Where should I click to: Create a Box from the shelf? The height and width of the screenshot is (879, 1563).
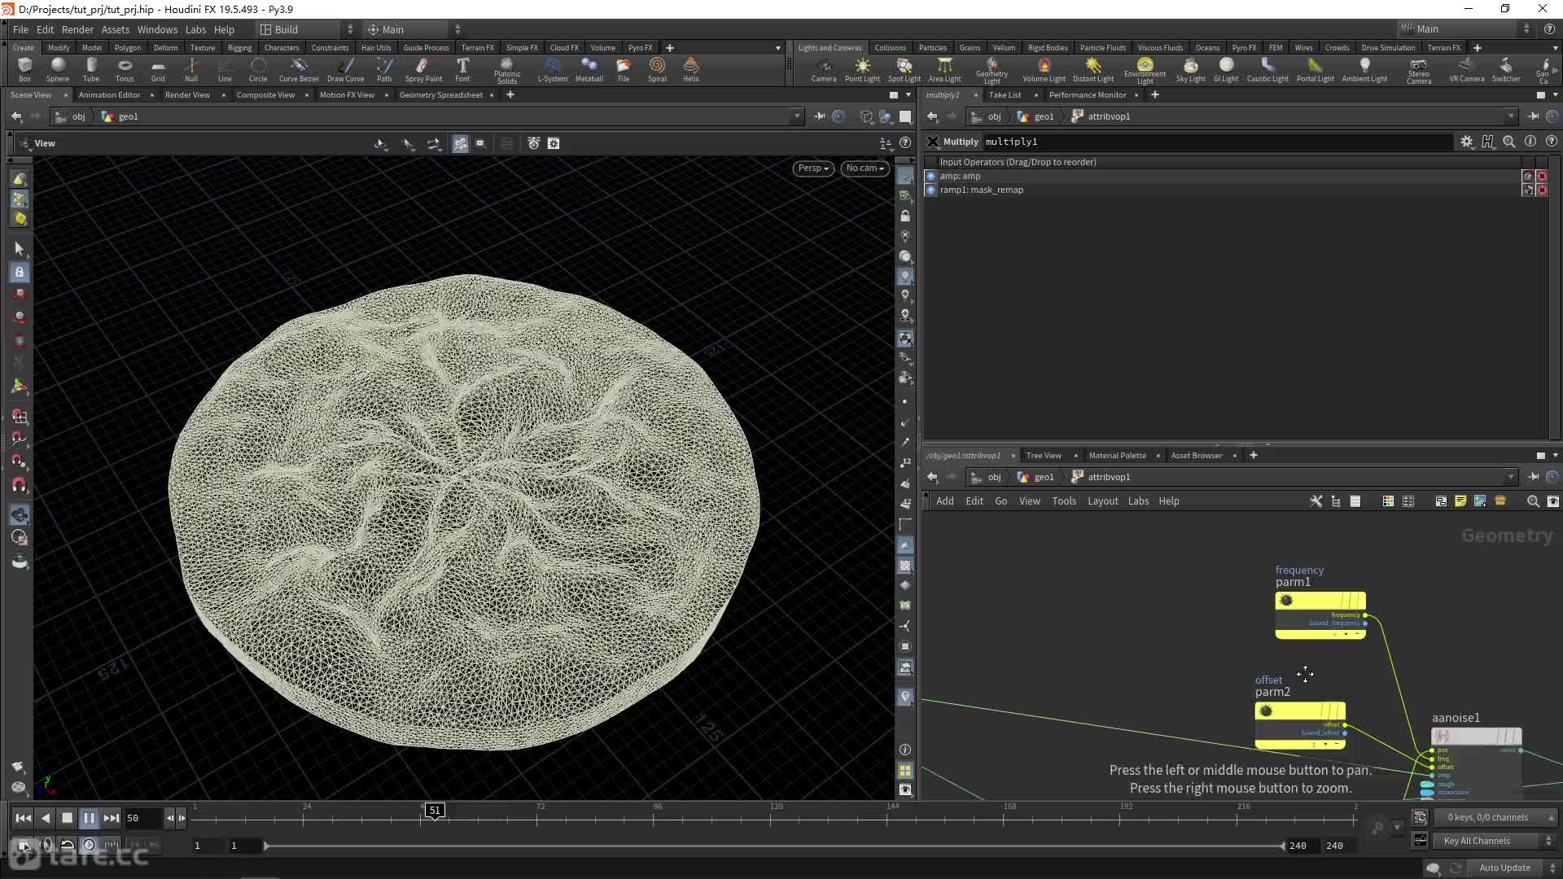(x=24, y=69)
